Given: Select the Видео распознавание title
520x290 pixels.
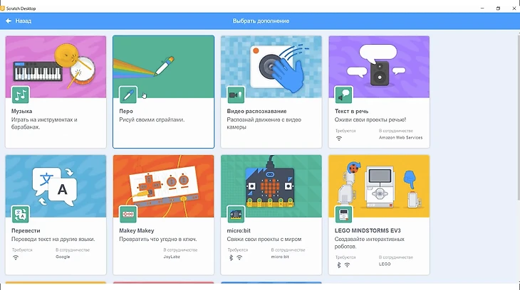Looking at the screenshot, I should click(256, 111).
